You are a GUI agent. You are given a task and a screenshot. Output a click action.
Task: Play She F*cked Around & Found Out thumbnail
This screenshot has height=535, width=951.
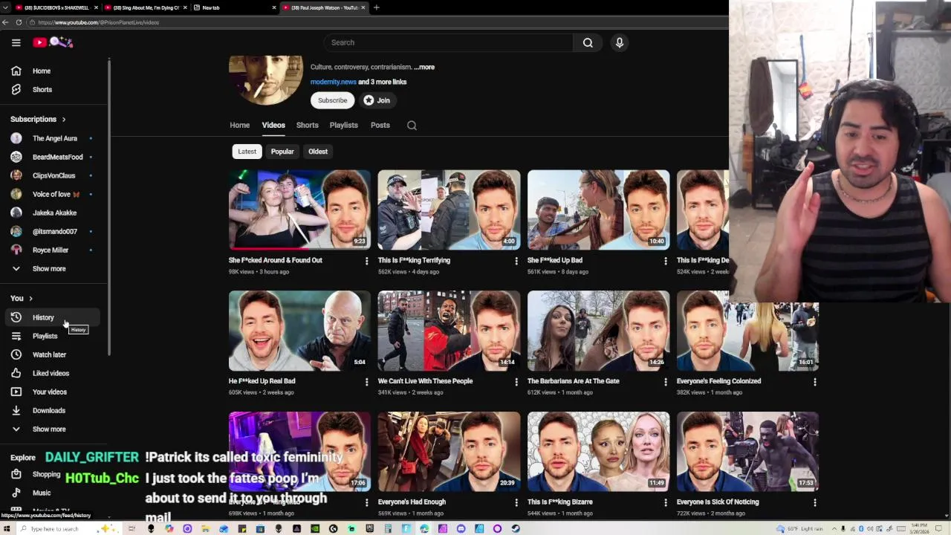coord(299,210)
